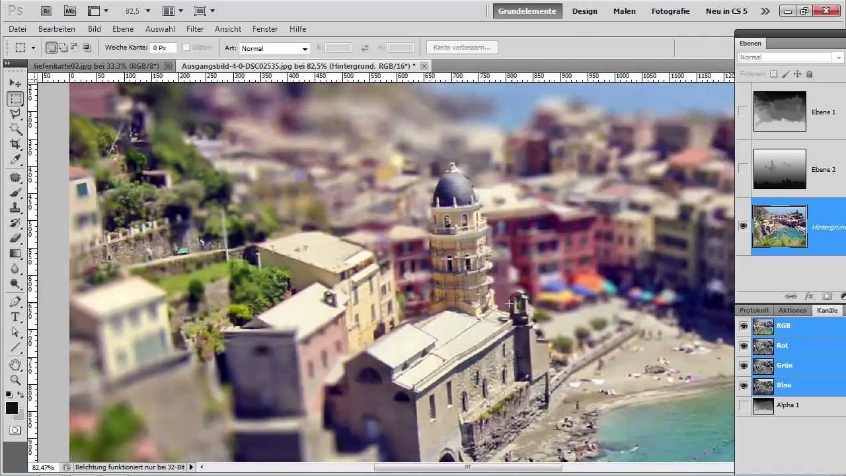Image resolution: width=846 pixels, height=476 pixels.
Task: Toggle RGB channel visibility
Action: coord(744,326)
